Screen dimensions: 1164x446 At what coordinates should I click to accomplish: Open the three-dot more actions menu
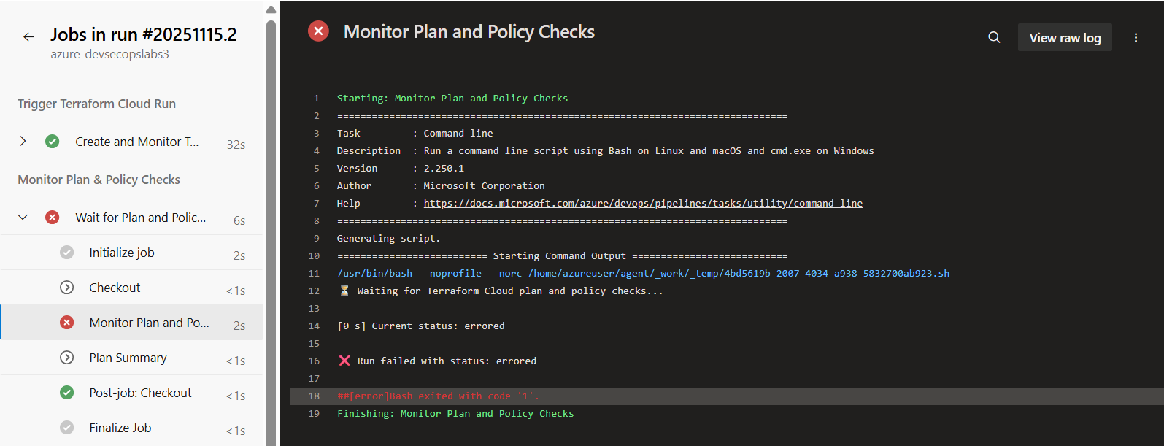tap(1136, 37)
